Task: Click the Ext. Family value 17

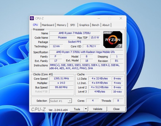Action: pyautogui.click(x=56, y=61)
